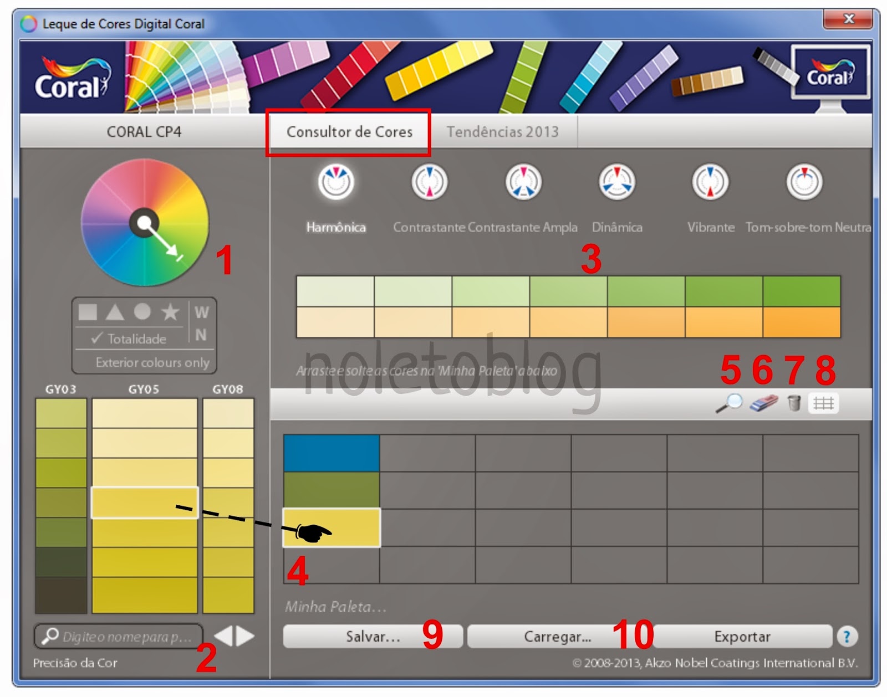The height and width of the screenshot is (697, 887).
Task: Click the Carregar... button
Action: click(x=558, y=637)
